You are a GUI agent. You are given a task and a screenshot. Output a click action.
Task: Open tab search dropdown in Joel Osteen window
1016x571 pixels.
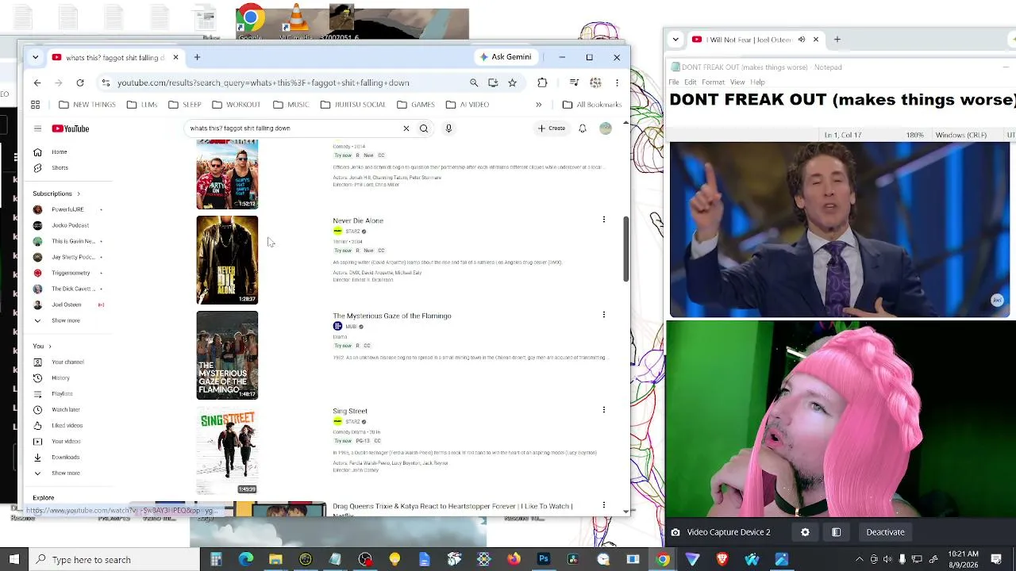point(675,40)
